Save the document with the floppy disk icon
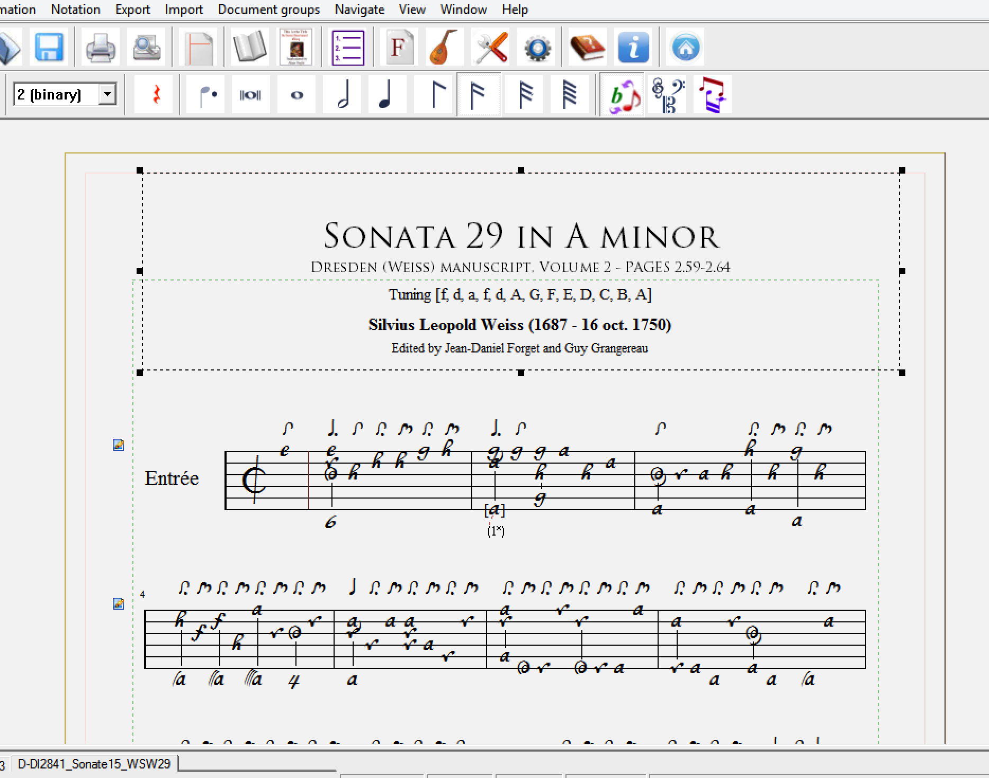The image size is (989, 778). [49, 48]
